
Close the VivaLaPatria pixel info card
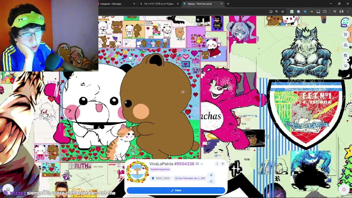pos(223,164)
